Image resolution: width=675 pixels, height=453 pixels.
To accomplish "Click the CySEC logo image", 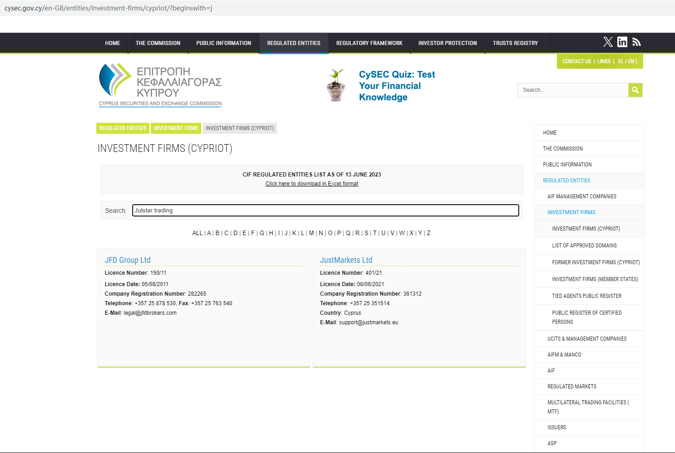I will [x=160, y=85].
